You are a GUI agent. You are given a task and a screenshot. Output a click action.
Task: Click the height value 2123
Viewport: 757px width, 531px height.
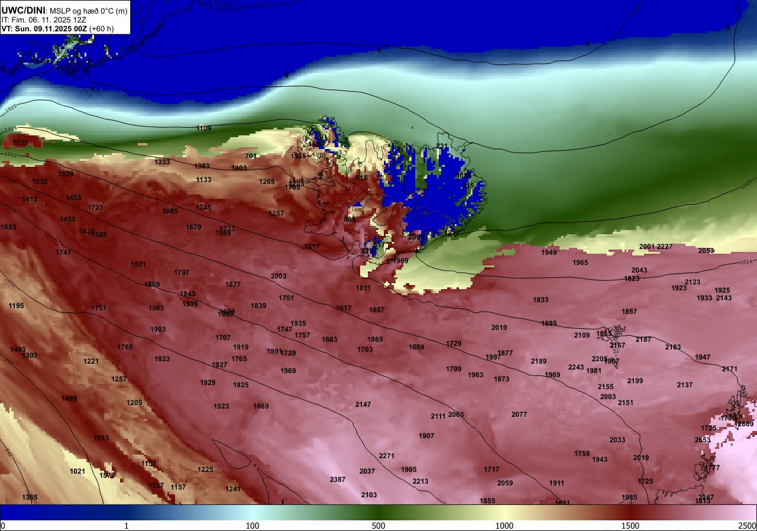point(693,282)
